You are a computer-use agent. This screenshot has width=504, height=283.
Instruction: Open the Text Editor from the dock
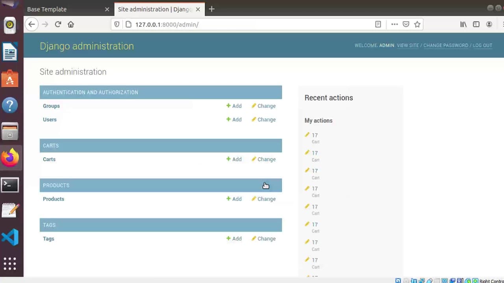point(10,211)
